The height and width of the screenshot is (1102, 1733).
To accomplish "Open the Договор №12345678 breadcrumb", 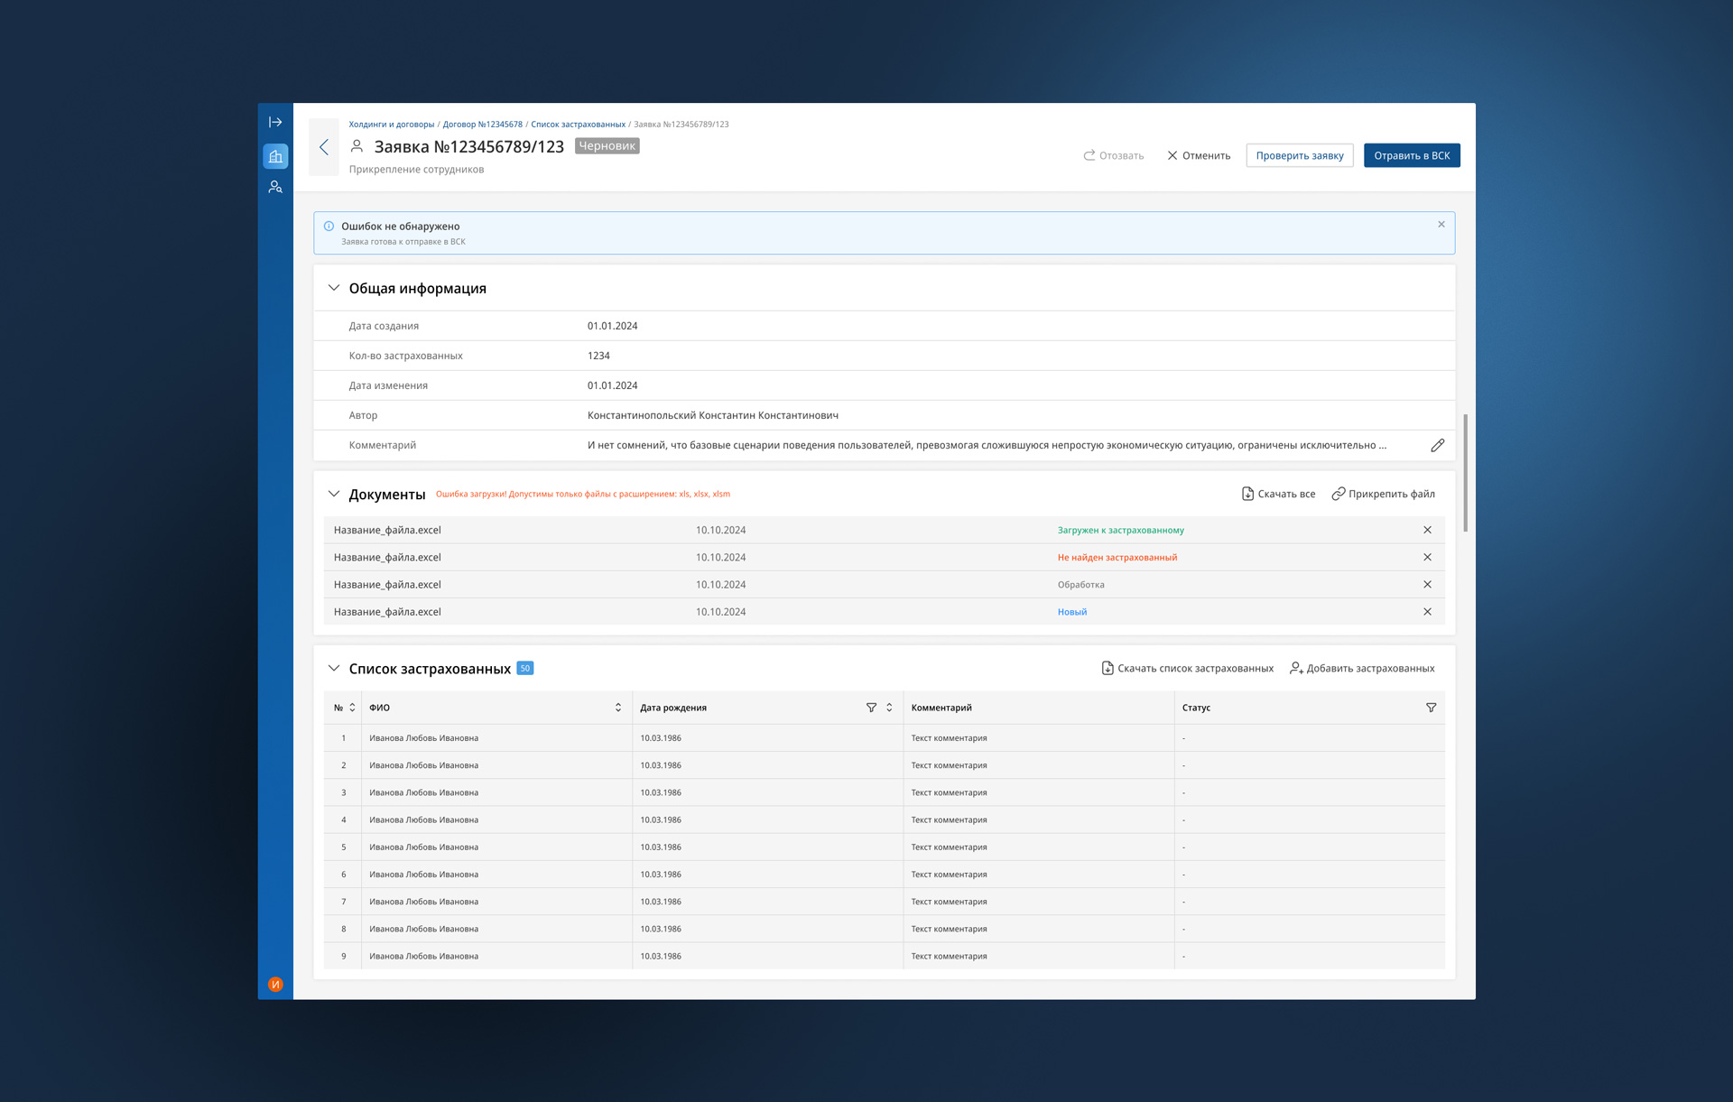I will [x=482, y=125].
